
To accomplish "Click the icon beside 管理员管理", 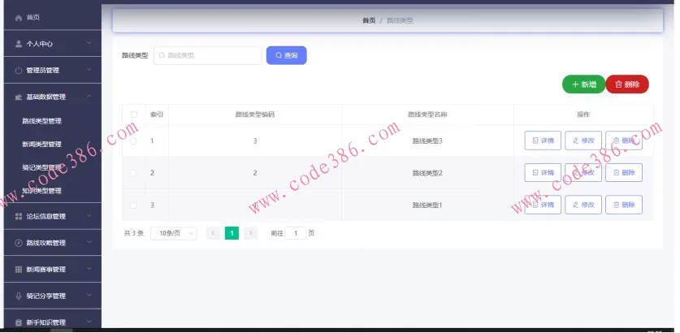I will pos(18,70).
